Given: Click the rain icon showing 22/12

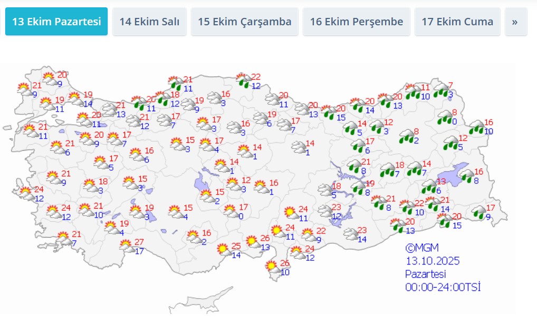Looking at the screenshot, I should pyautogui.click(x=243, y=81).
